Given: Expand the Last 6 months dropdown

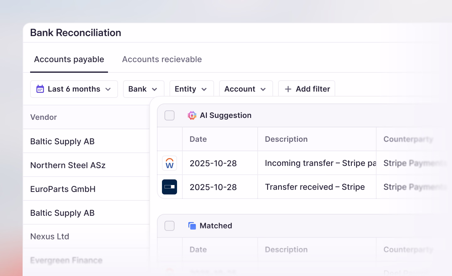Looking at the screenshot, I should tap(74, 89).
